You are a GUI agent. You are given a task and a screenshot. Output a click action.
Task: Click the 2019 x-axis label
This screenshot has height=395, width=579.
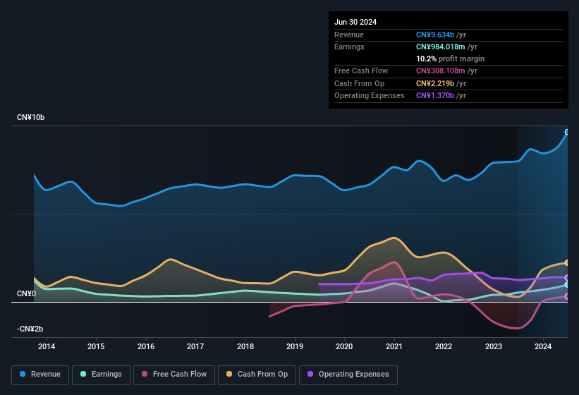(295, 346)
